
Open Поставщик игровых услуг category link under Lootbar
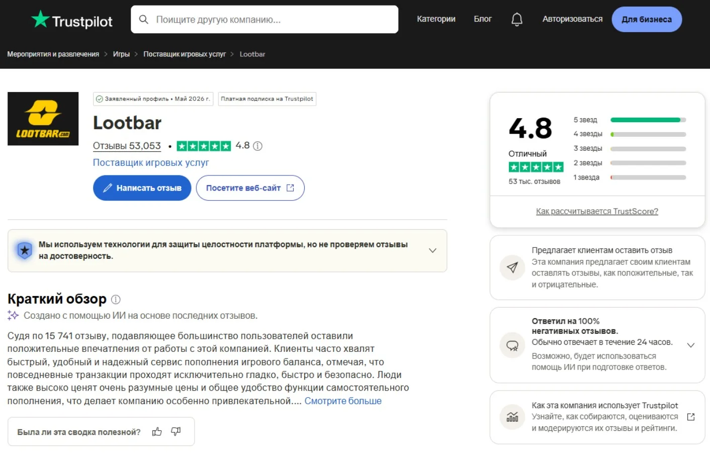coord(151,163)
